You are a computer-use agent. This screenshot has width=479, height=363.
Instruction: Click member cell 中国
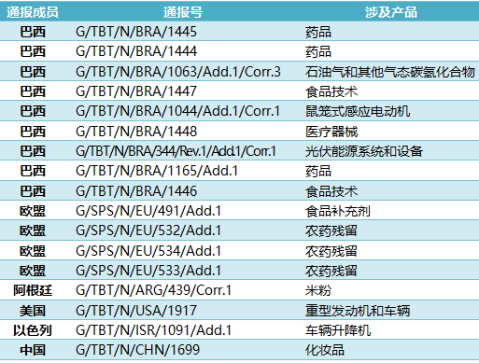(x=33, y=350)
